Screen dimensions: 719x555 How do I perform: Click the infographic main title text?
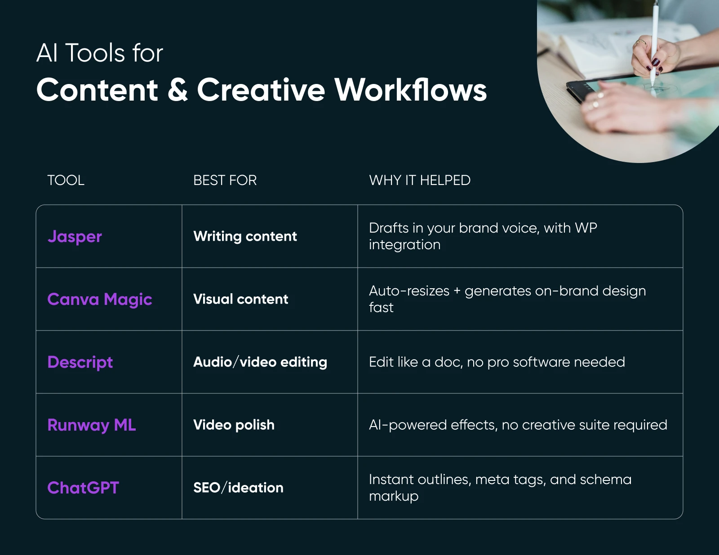tap(262, 90)
